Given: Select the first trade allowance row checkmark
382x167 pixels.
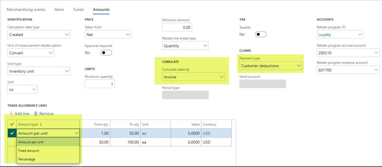Looking at the screenshot, I should click(x=12, y=133).
